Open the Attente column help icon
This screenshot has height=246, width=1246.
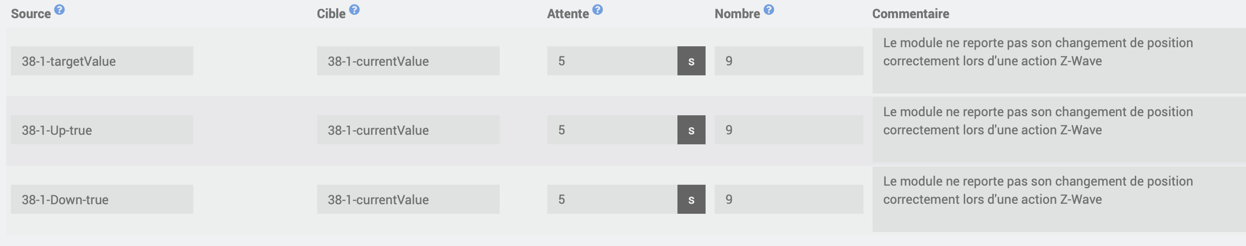tap(598, 10)
